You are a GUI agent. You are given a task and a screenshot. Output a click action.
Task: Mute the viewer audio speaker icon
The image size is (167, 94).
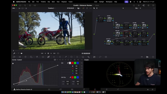coord(22,53)
